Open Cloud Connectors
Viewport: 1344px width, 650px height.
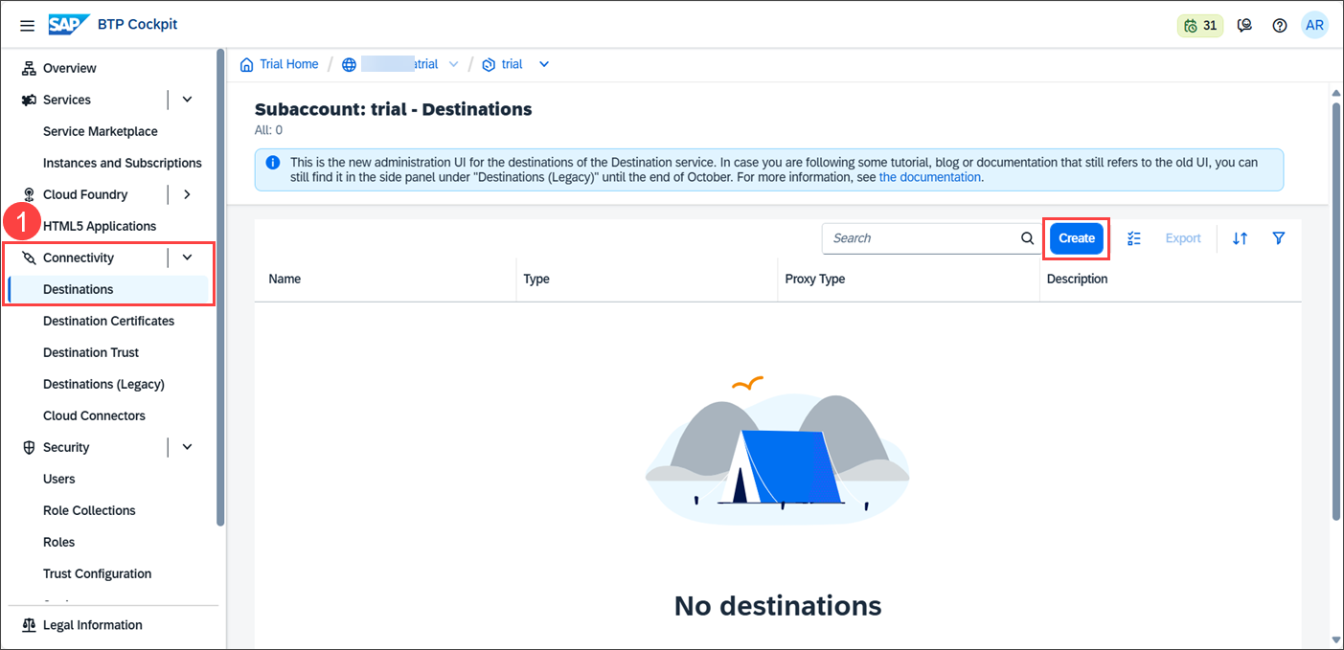(94, 415)
